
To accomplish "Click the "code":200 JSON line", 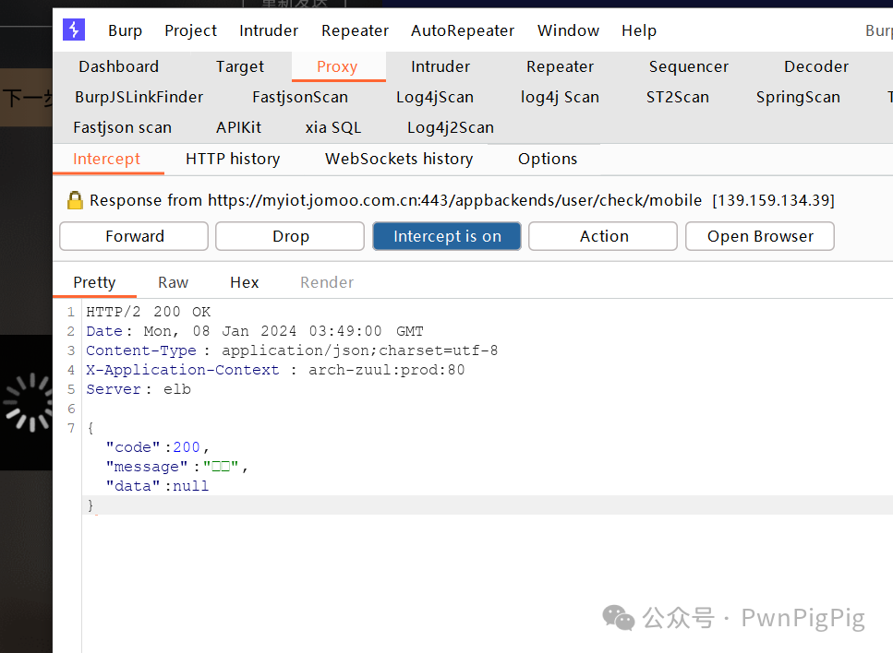I will pyautogui.click(x=157, y=447).
